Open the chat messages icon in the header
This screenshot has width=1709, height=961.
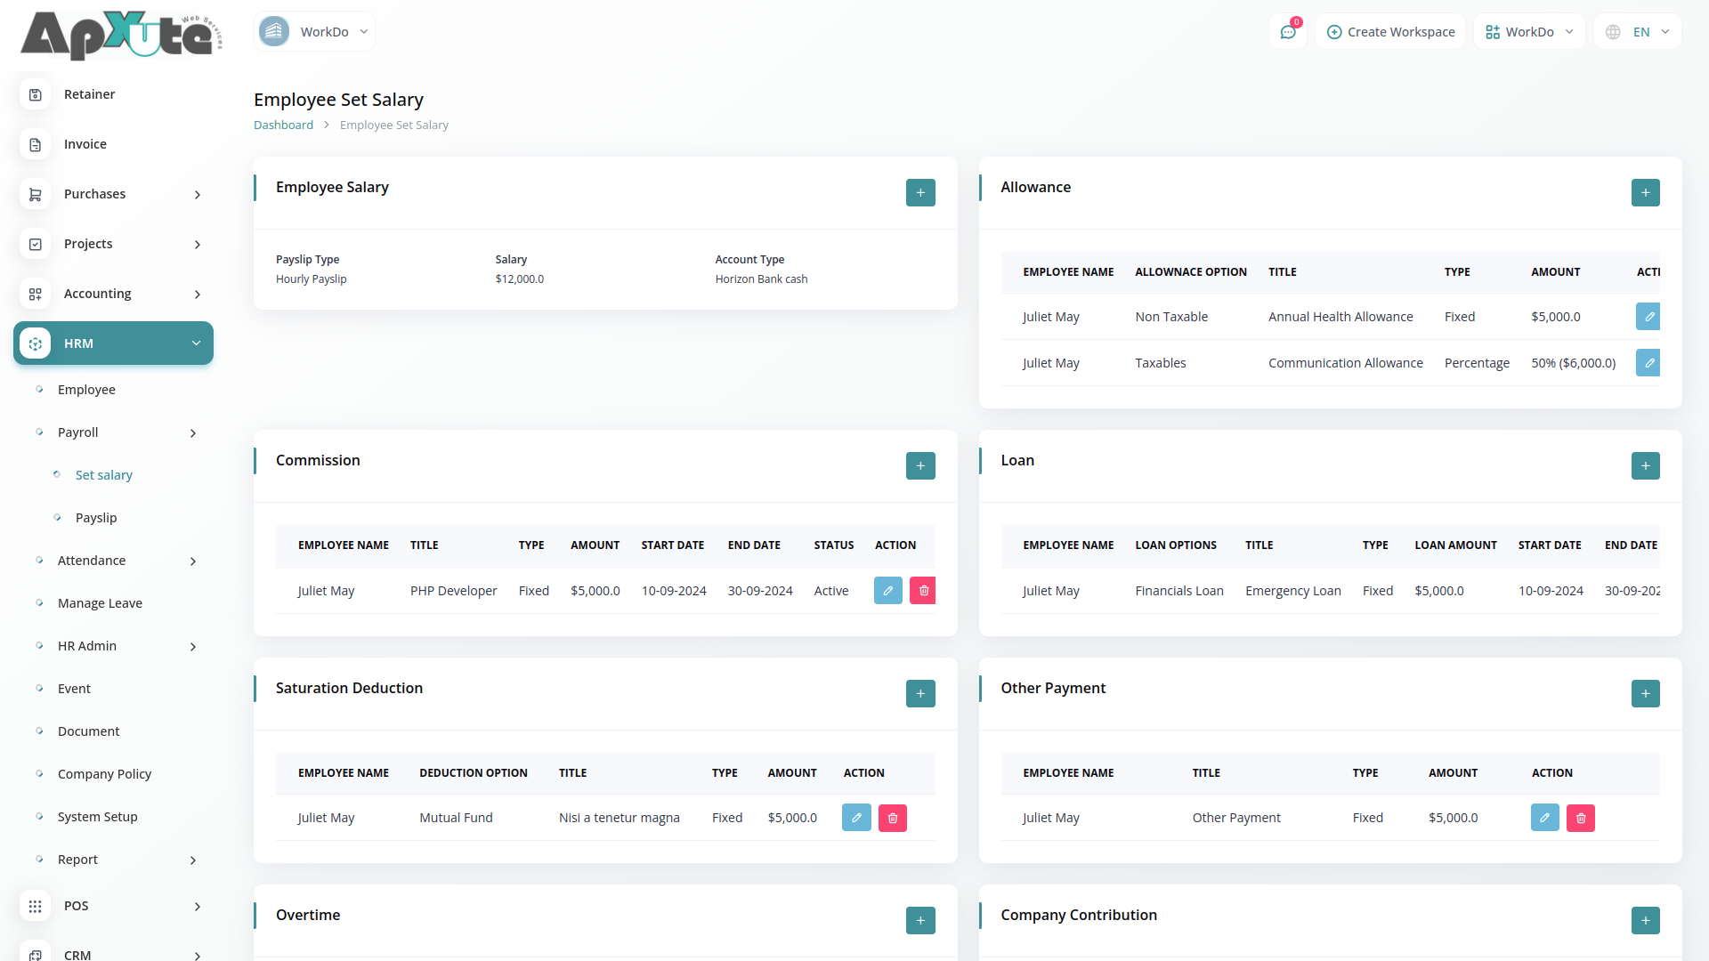pyautogui.click(x=1287, y=32)
